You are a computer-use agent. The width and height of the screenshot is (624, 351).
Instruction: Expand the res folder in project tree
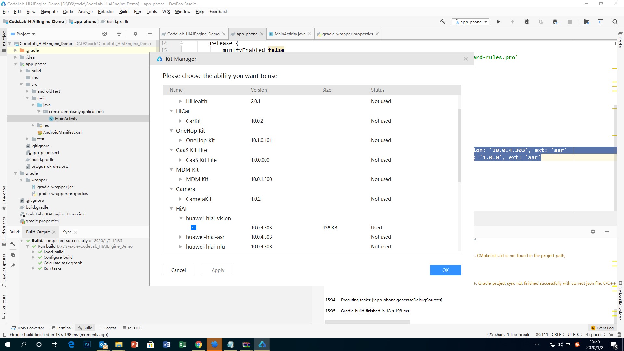pyautogui.click(x=33, y=125)
